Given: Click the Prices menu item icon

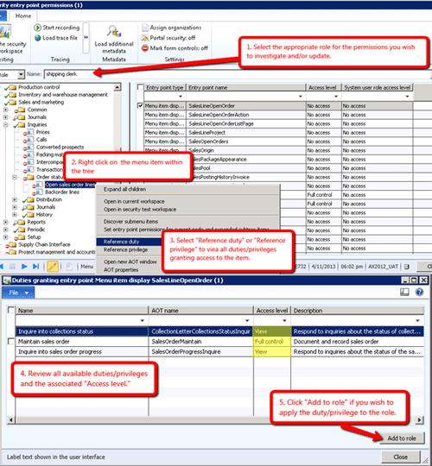Looking at the screenshot, I should [30, 132].
